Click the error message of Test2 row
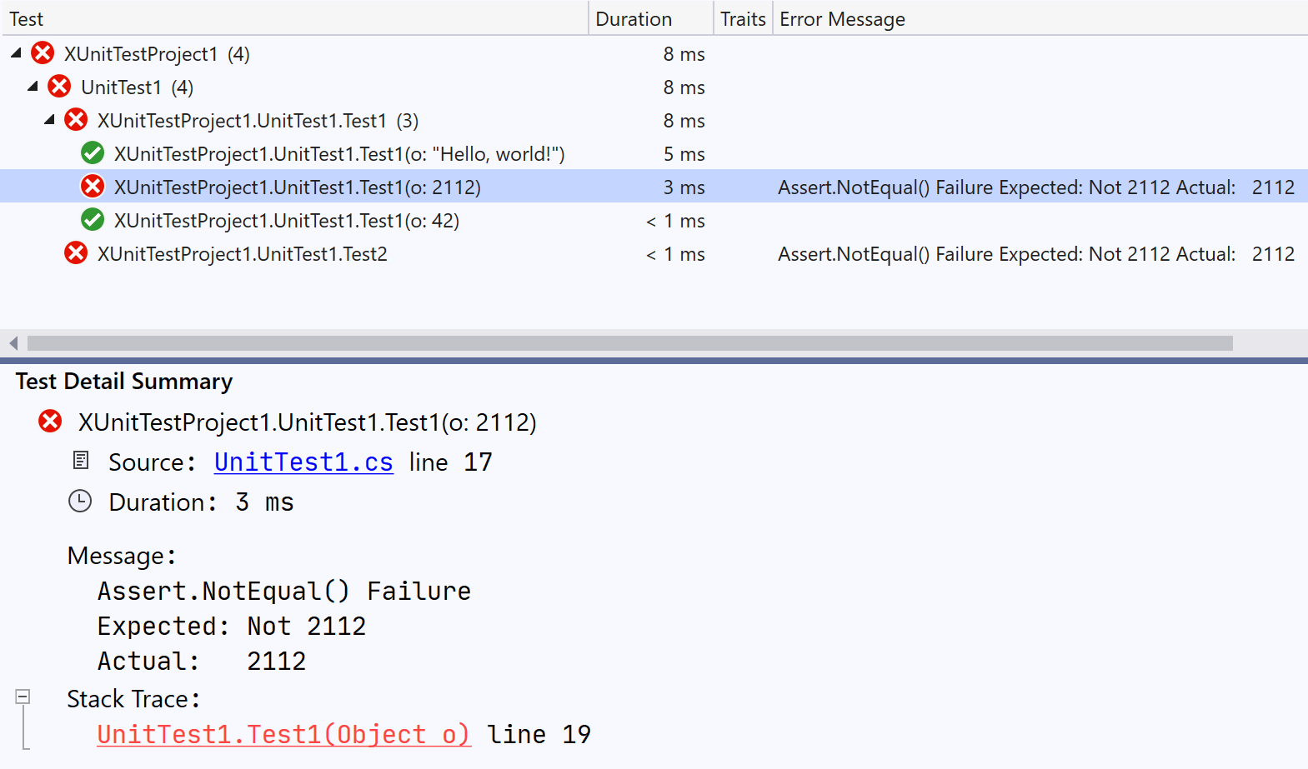Screen dimensions: 1308x769 [x=1036, y=254]
